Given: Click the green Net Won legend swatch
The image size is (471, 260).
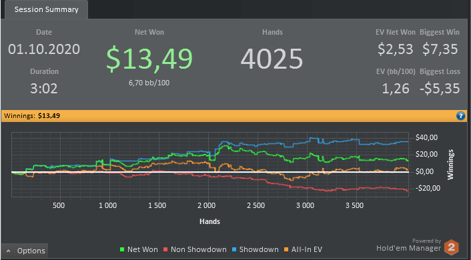Looking at the screenshot, I should pyautogui.click(x=122, y=249).
